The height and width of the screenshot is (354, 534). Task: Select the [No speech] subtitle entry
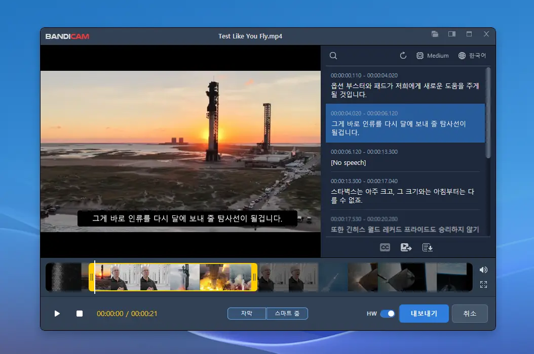405,157
